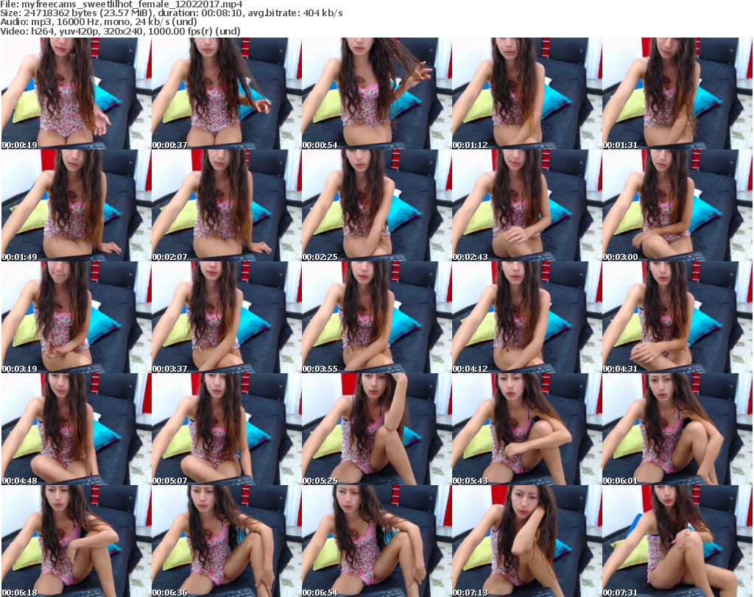The width and height of the screenshot is (754, 597).
Task: Pick the thumbnail frame stamped 00:05:43
Action: tap(526, 429)
